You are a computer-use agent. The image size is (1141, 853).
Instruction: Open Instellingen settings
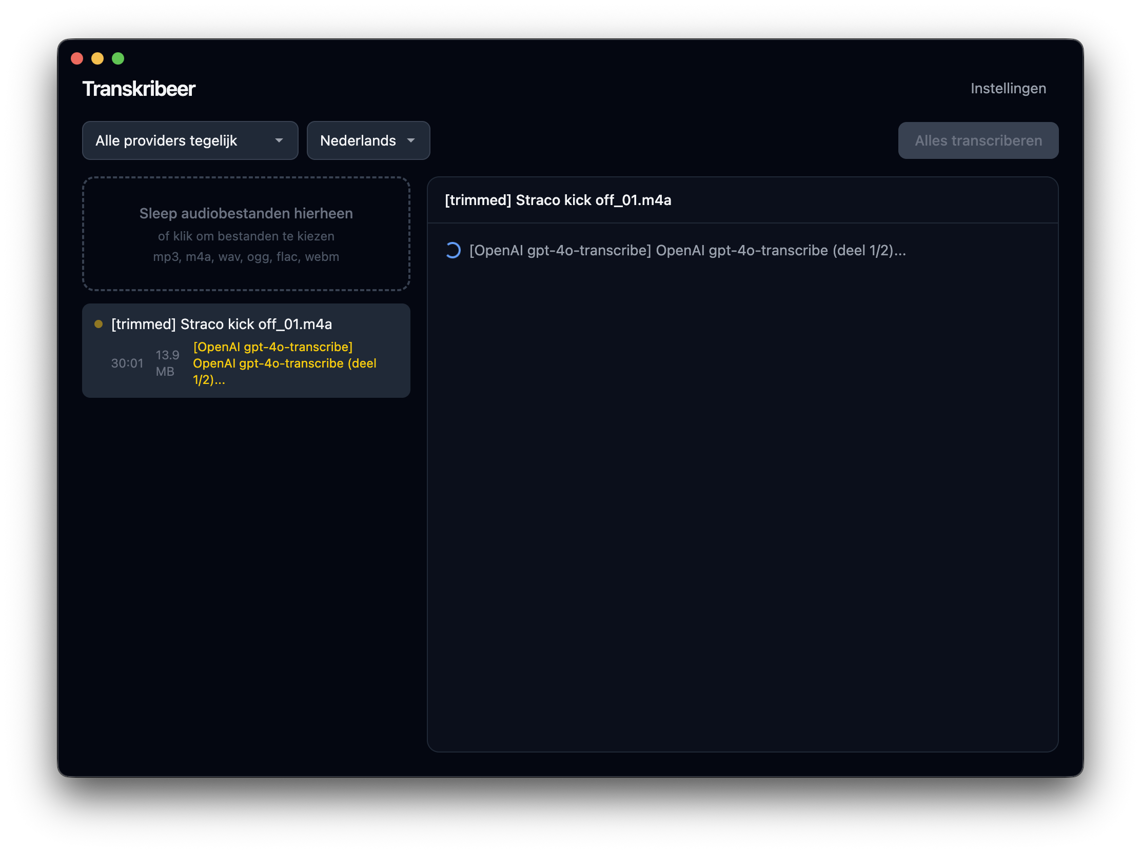pos(1008,89)
